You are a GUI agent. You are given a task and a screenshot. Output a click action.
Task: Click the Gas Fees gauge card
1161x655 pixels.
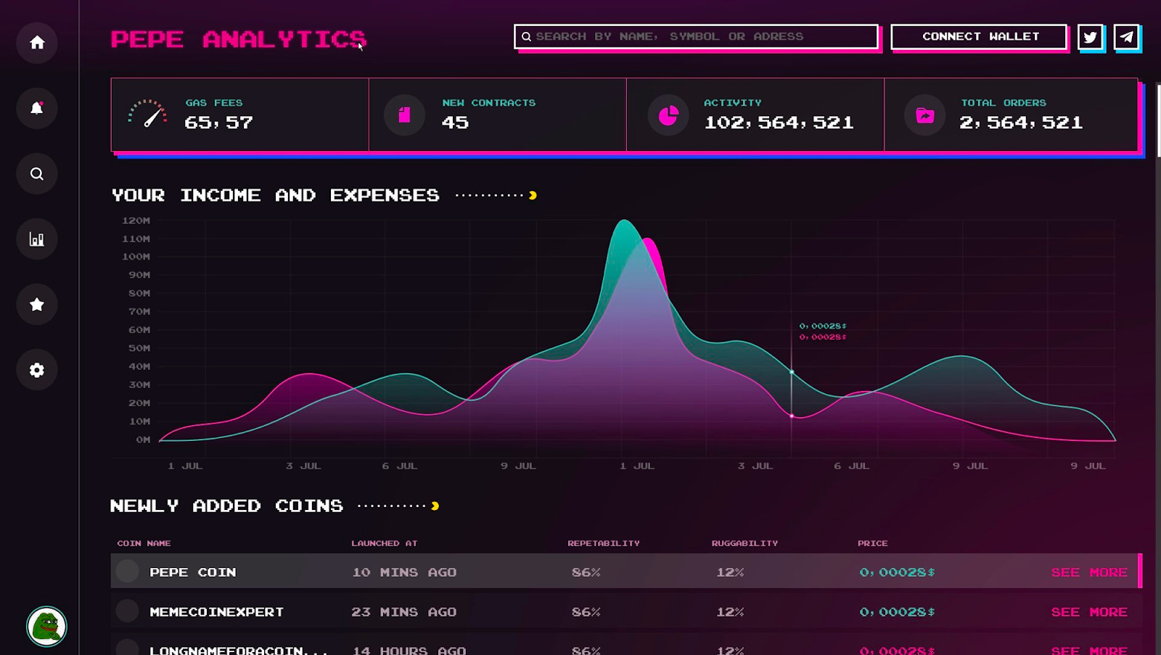pyautogui.click(x=240, y=115)
